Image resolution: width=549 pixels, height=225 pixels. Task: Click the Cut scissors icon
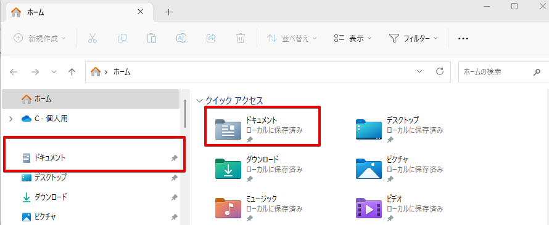click(x=92, y=38)
